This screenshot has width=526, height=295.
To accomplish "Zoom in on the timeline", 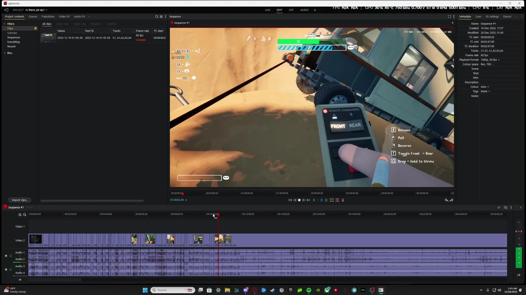I will pyautogui.click(x=20, y=215).
